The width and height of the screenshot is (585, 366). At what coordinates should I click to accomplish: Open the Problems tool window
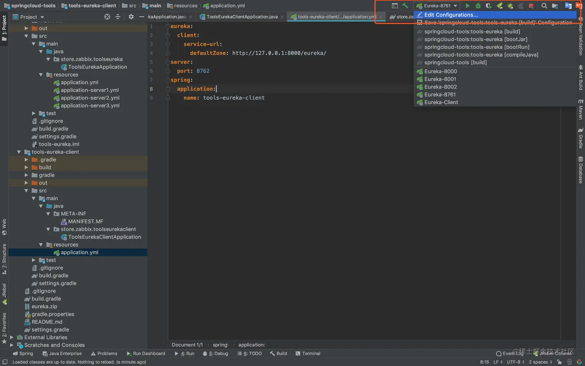(x=104, y=354)
